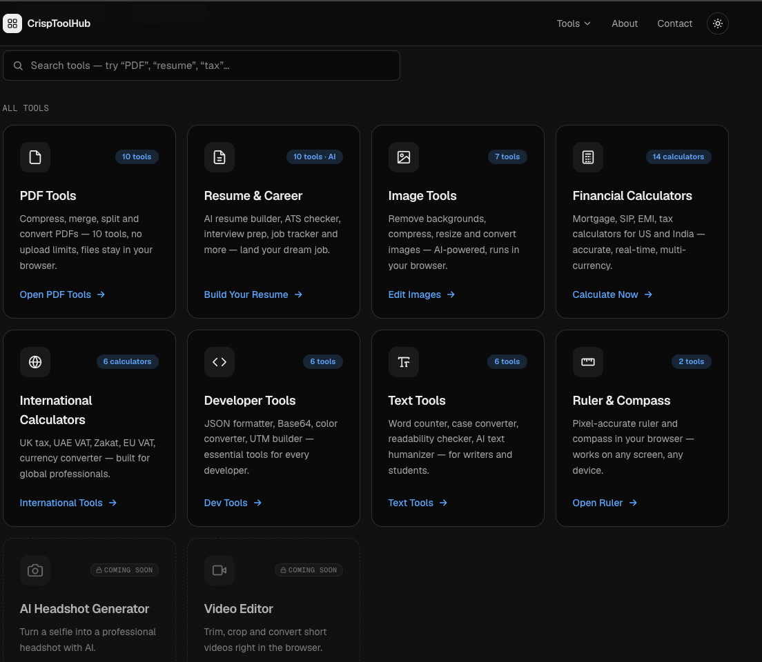
Task: Click the Financial Calculators card title
Action: (632, 196)
